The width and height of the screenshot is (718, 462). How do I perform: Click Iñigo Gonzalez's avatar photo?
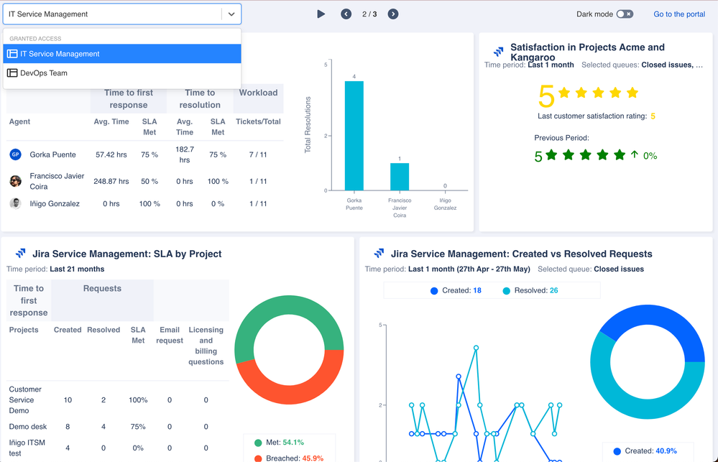coord(16,203)
